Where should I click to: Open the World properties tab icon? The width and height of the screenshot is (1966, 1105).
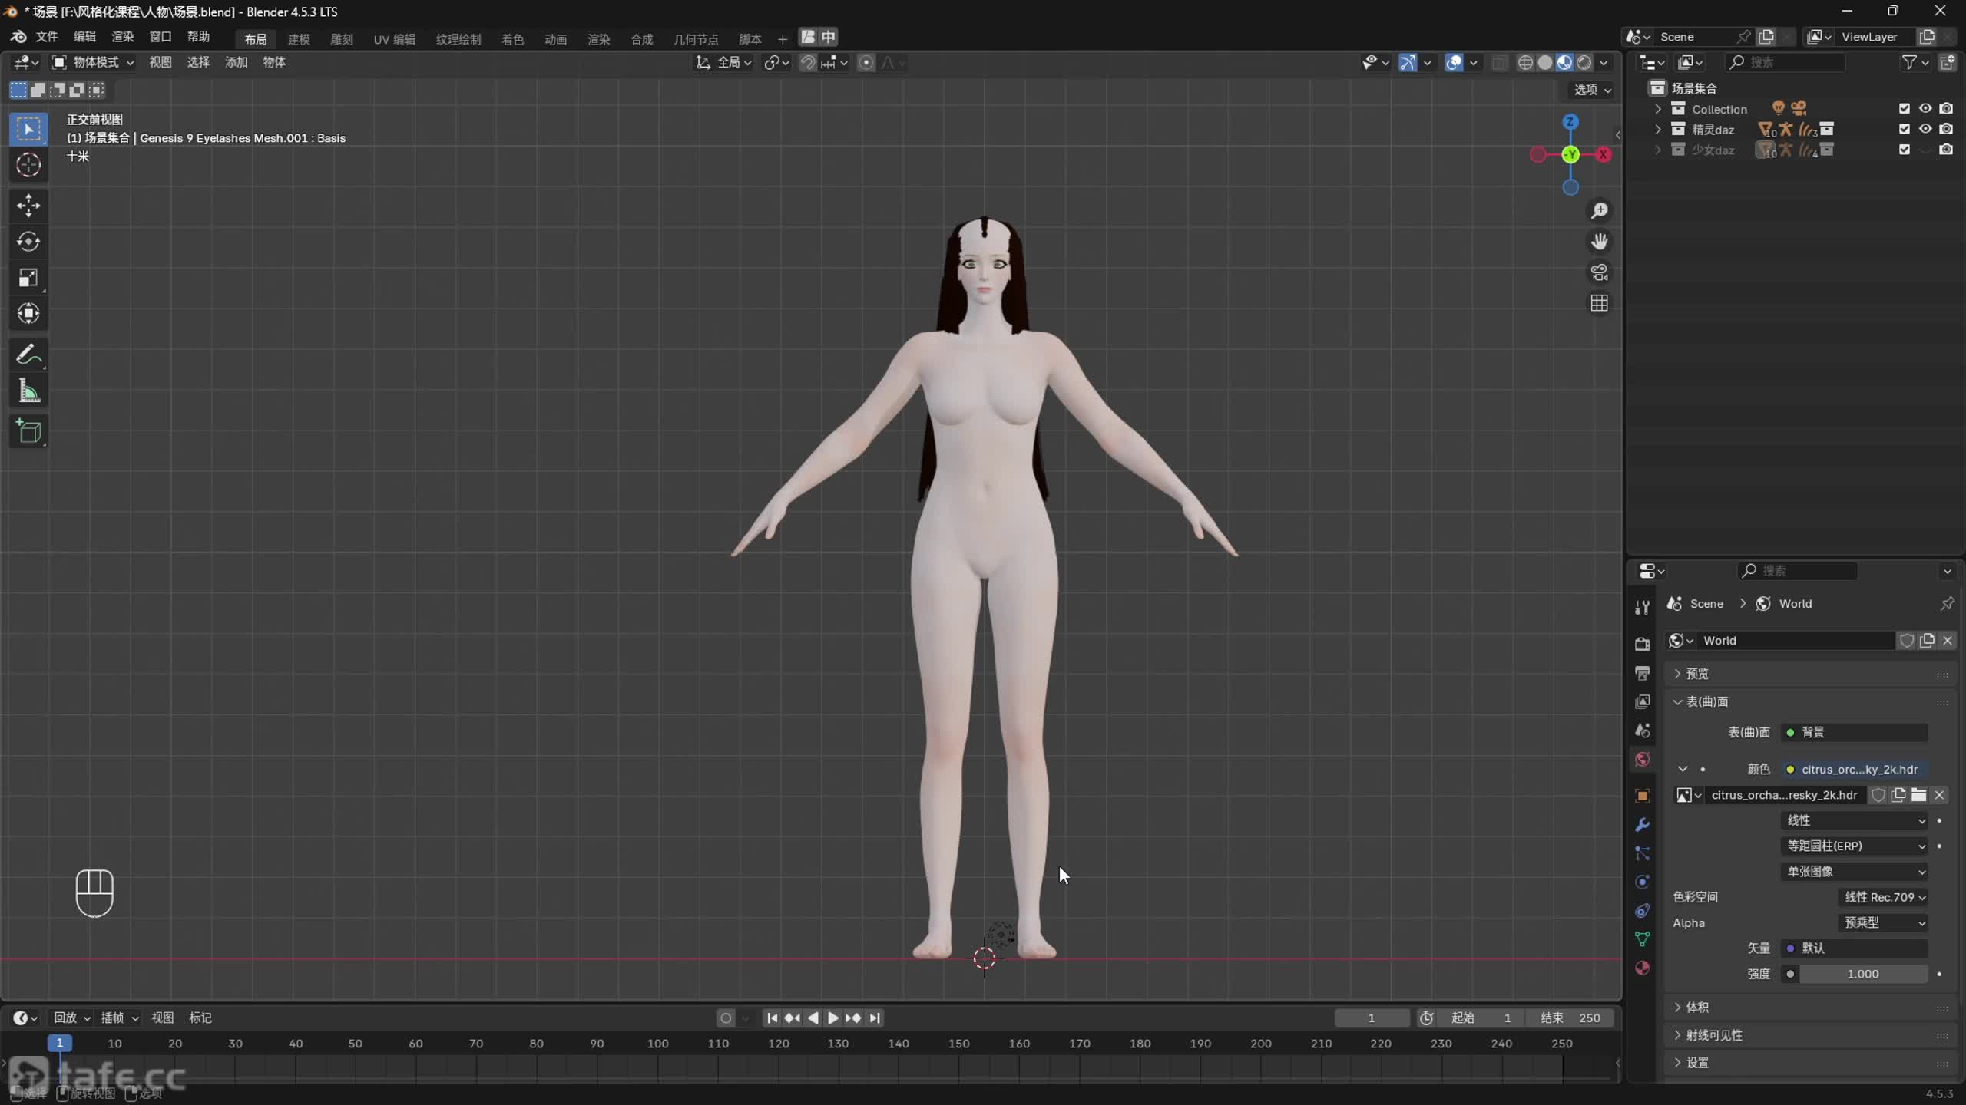point(1642,759)
